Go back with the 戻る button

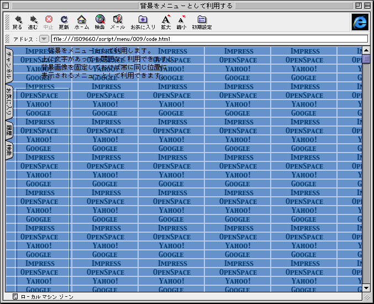click(18, 23)
